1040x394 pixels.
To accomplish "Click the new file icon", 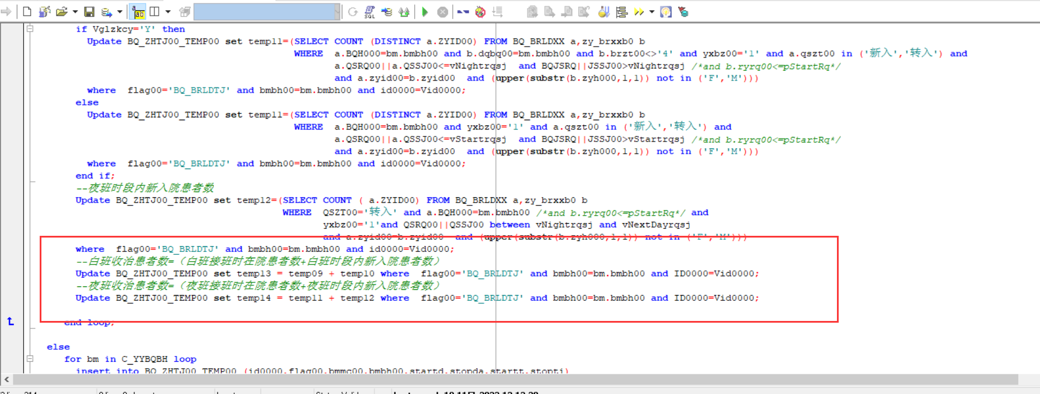I will point(27,12).
